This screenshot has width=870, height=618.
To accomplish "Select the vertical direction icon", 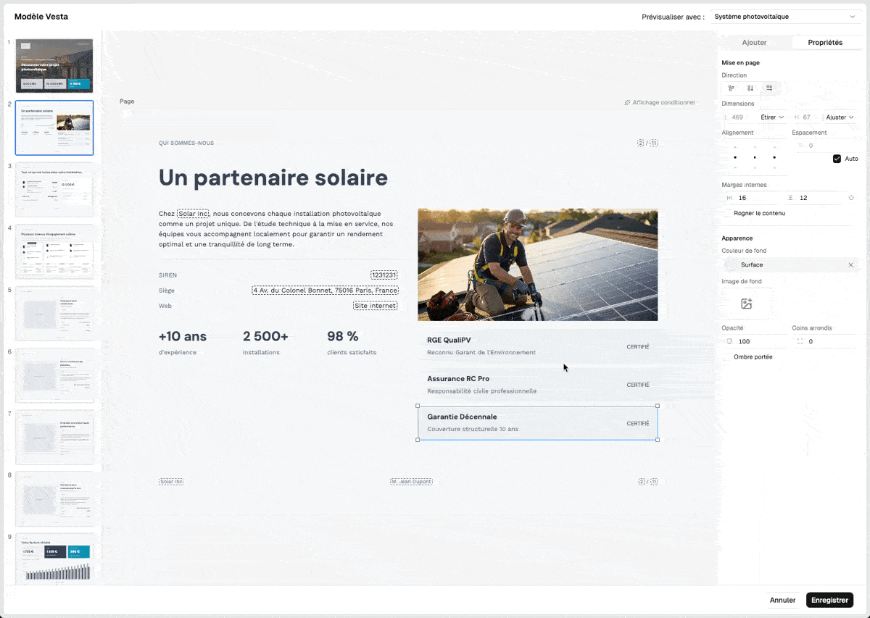I will 750,88.
